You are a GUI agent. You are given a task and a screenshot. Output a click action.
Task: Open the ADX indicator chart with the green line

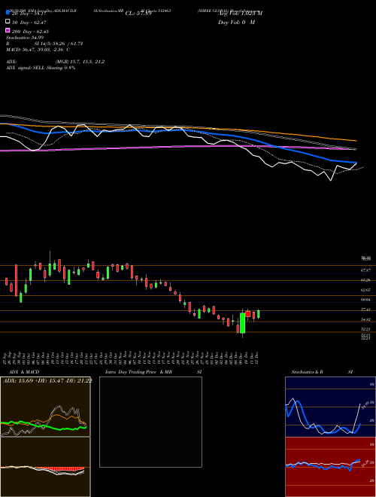(x=45, y=407)
